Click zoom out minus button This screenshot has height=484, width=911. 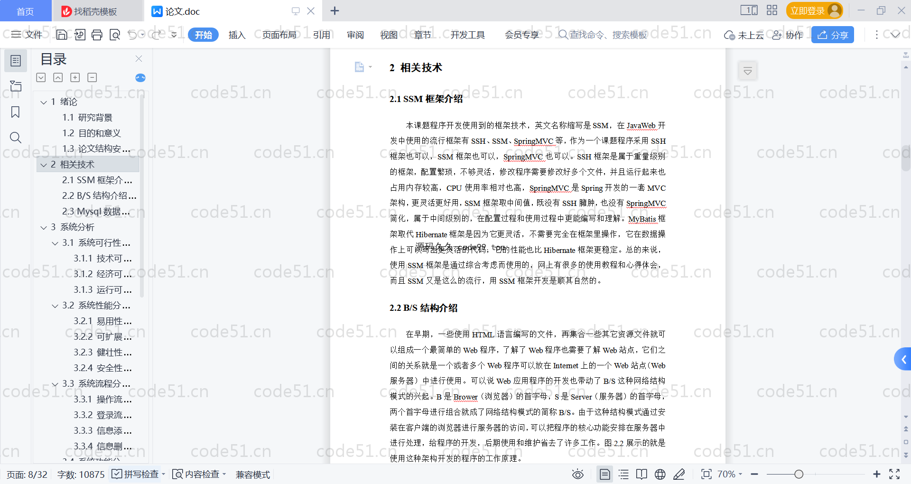[755, 474]
